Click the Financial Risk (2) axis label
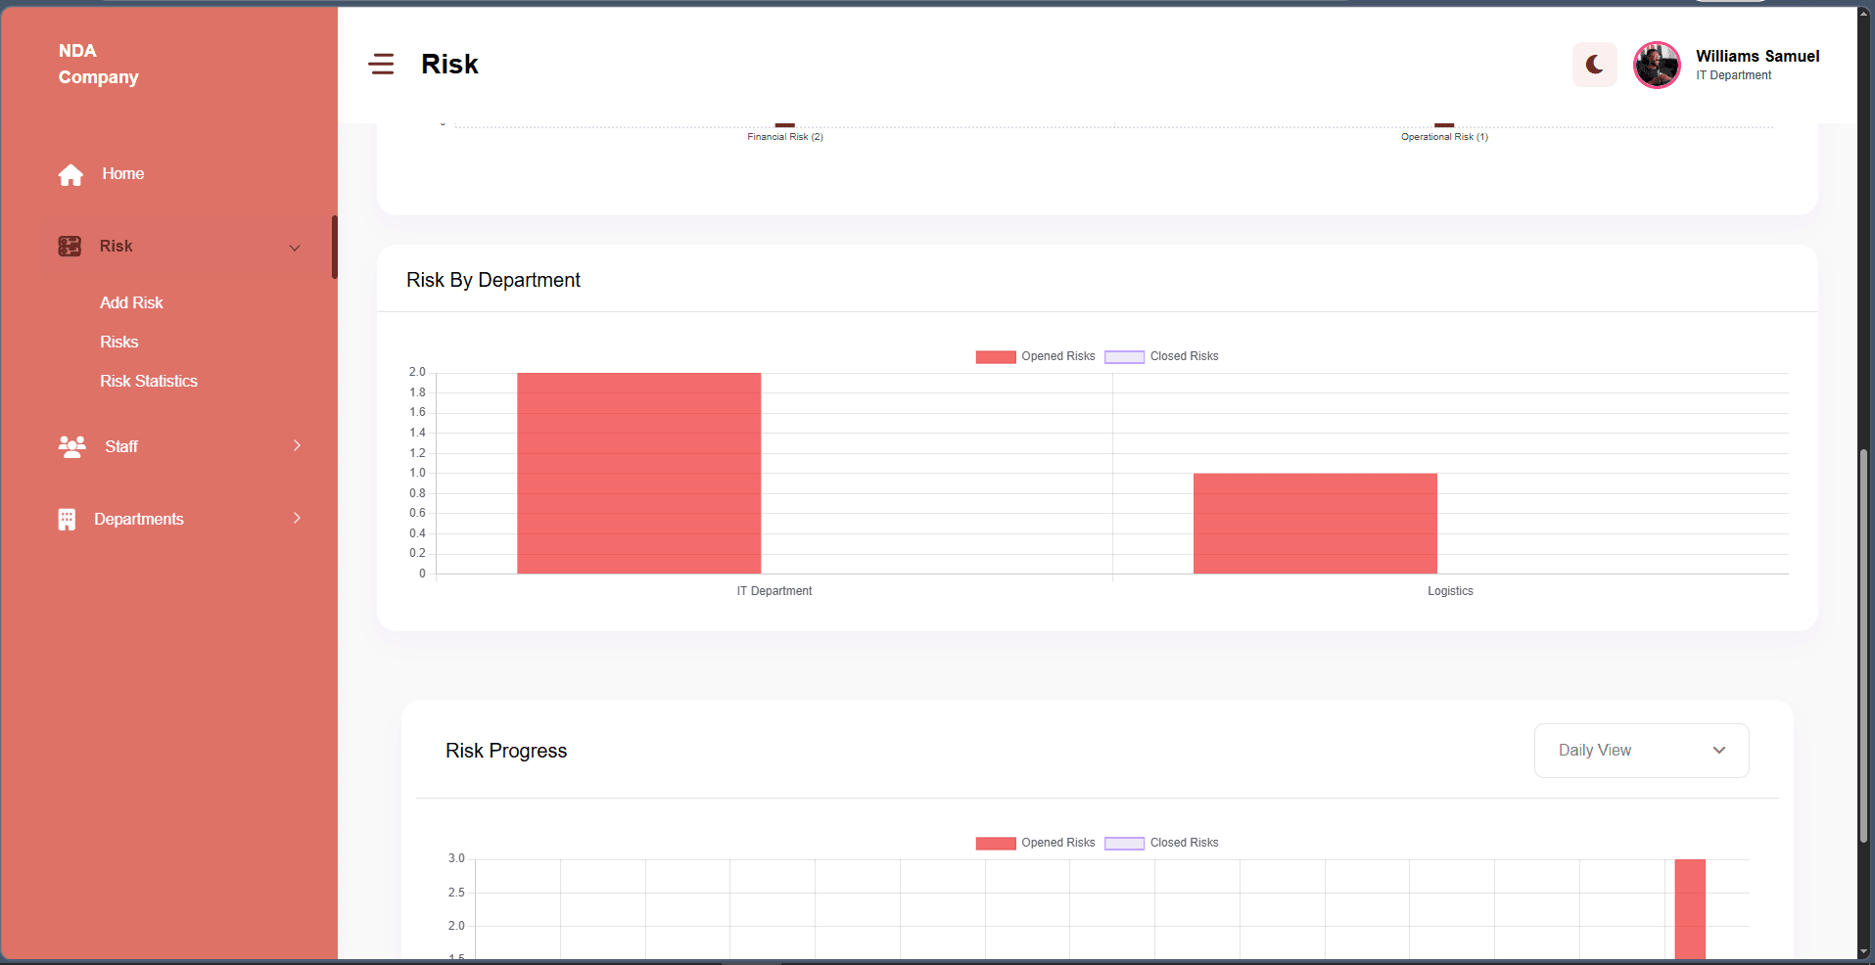The height and width of the screenshot is (965, 1875). (785, 137)
